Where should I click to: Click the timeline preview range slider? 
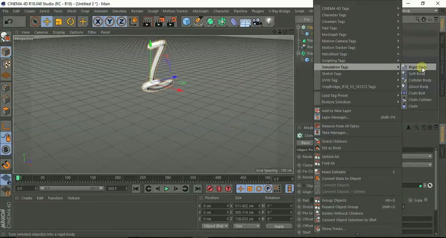(x=71, y=188)
